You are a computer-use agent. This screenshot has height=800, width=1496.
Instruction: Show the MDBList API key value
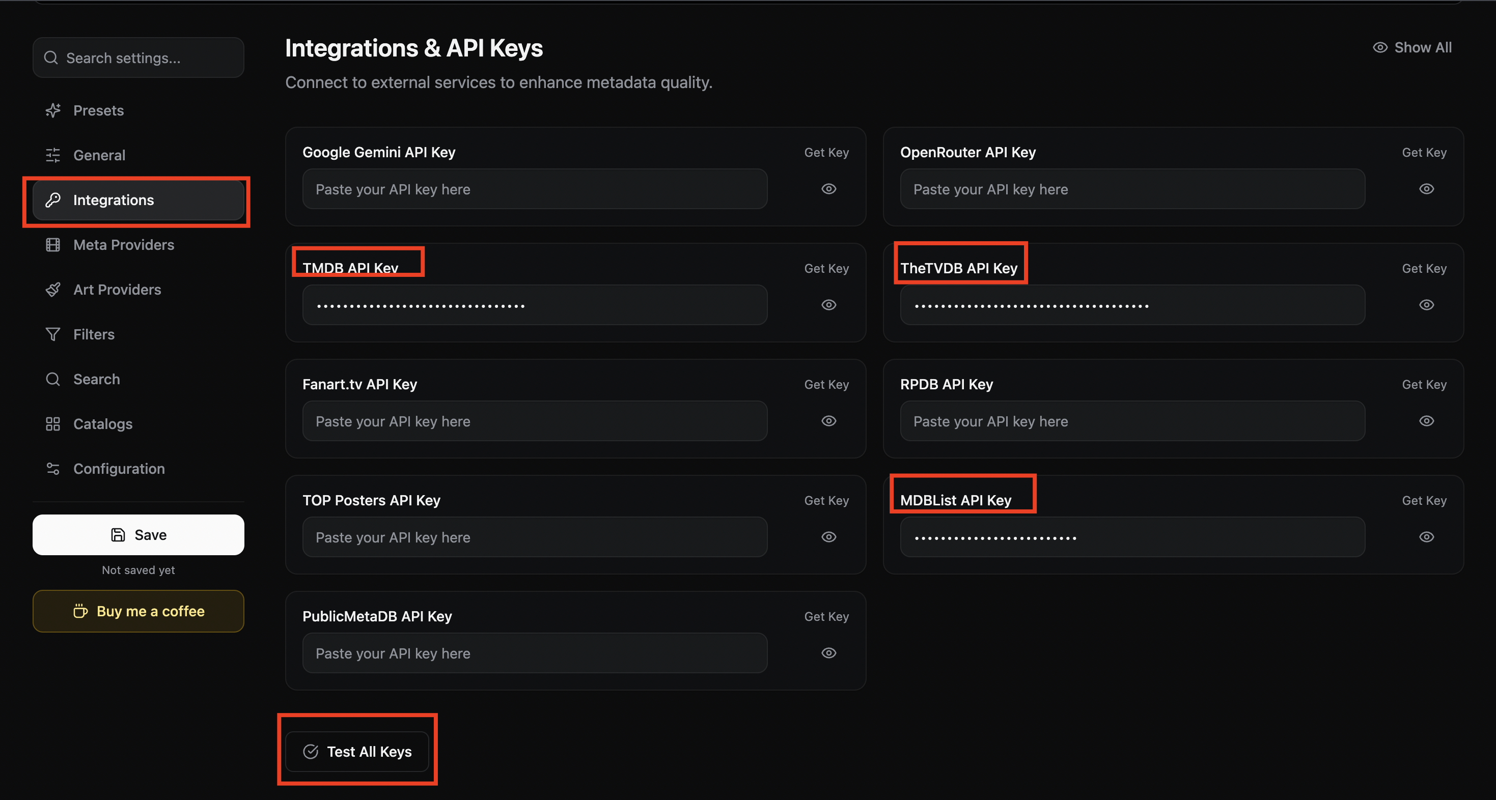coord(1426,537)
